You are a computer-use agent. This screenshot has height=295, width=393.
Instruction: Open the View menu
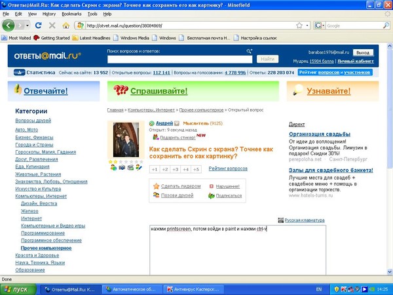tap(32, 14)
